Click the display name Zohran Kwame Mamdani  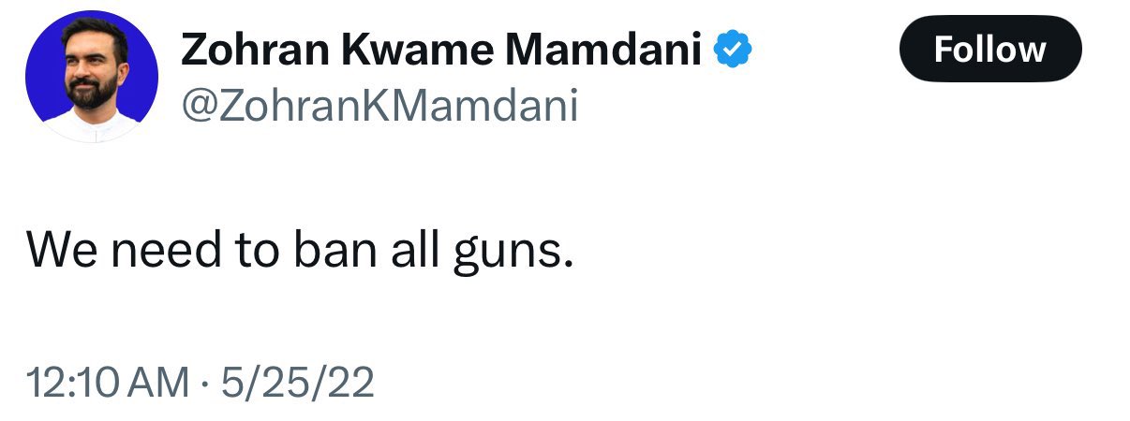(x=441, y=50)
